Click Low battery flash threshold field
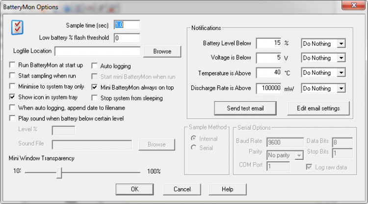Screen dimensions: 368x204 click(127, 38)
